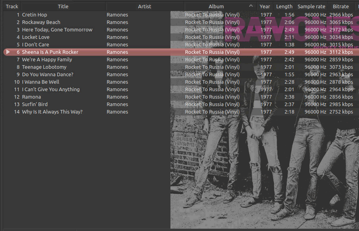Sort by the Album column header
Viewport: 359px width, 231px height.
pyautogui.click(x=216, y=7)
